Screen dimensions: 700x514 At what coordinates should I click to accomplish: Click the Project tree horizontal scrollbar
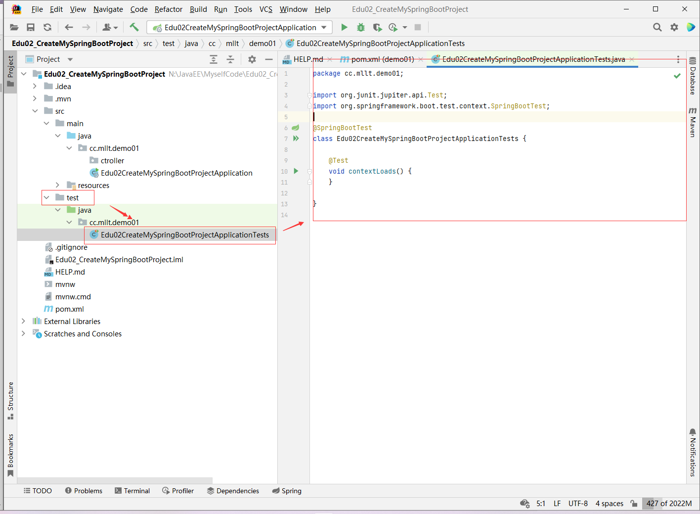point(115,480)
